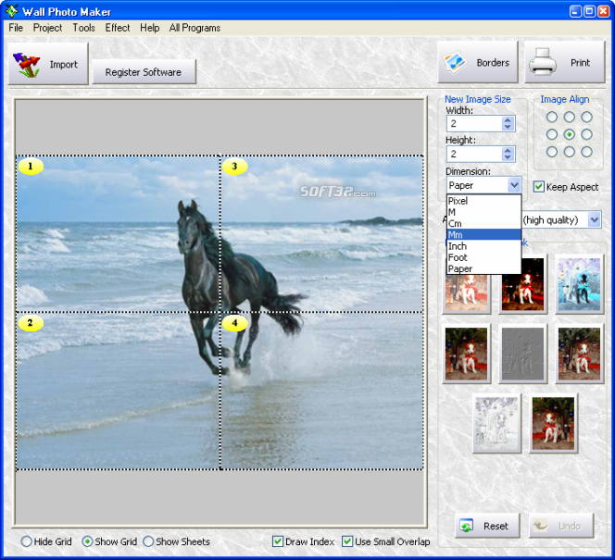Click the greyed-out Undo button
Viewport: 615px width, 560px height.
click(561, 526)
